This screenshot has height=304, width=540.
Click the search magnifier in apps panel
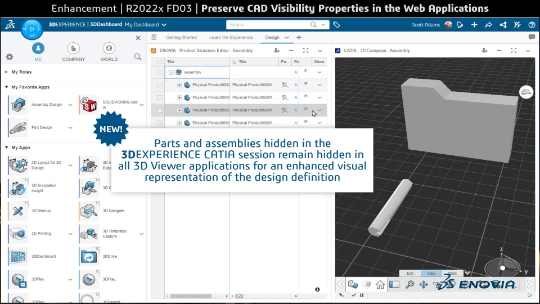click(x=138, y=57)
